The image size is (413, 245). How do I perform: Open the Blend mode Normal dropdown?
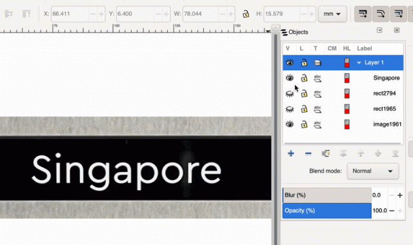point(373,171)
